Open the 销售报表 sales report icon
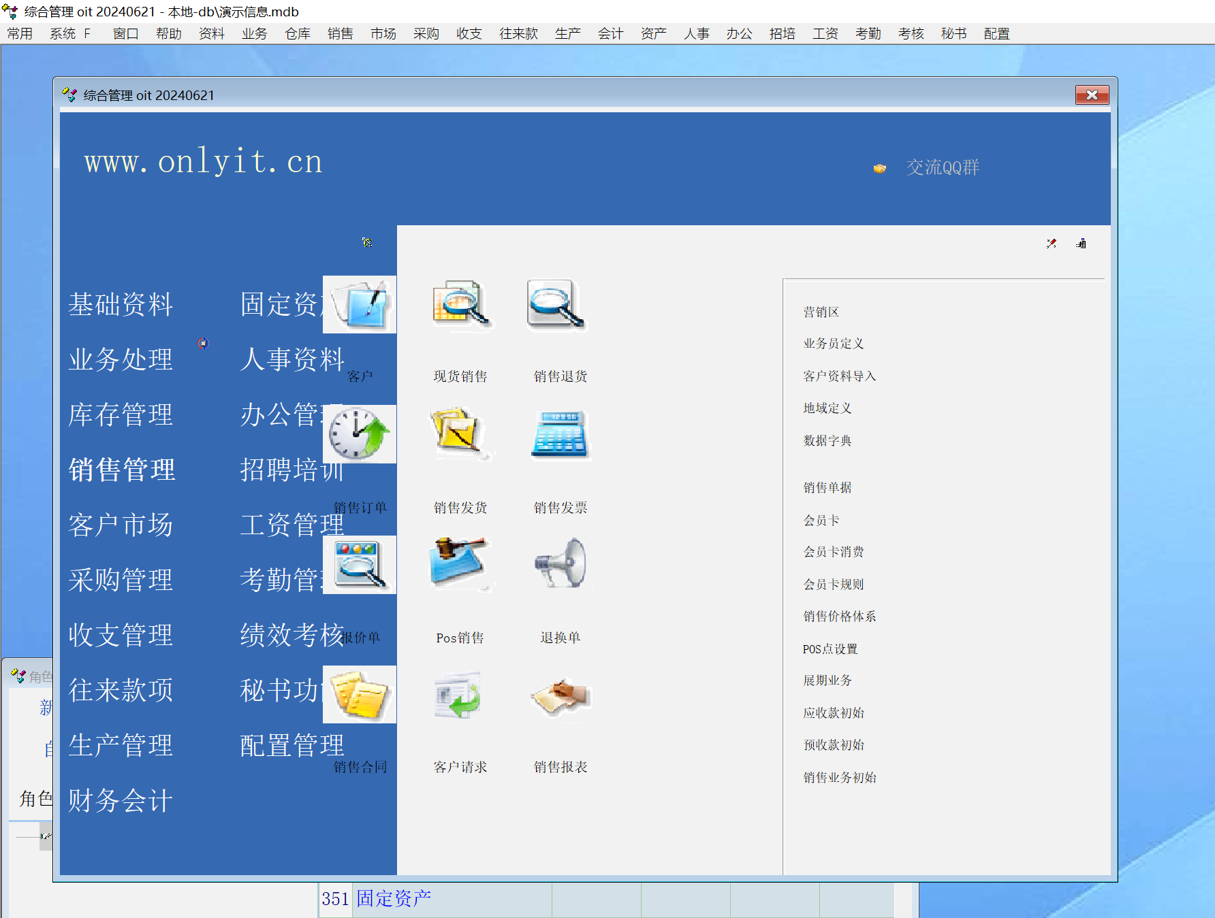 coord(560,695)
